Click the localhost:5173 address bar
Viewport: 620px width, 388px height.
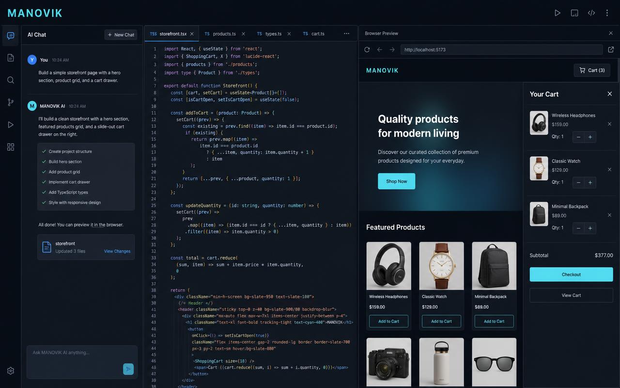pyautogui.click(x=501, y=49)
